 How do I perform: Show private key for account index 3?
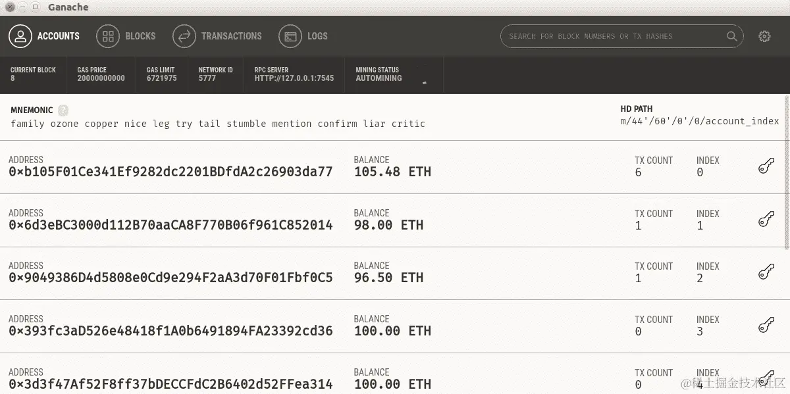tap(766, 325)
